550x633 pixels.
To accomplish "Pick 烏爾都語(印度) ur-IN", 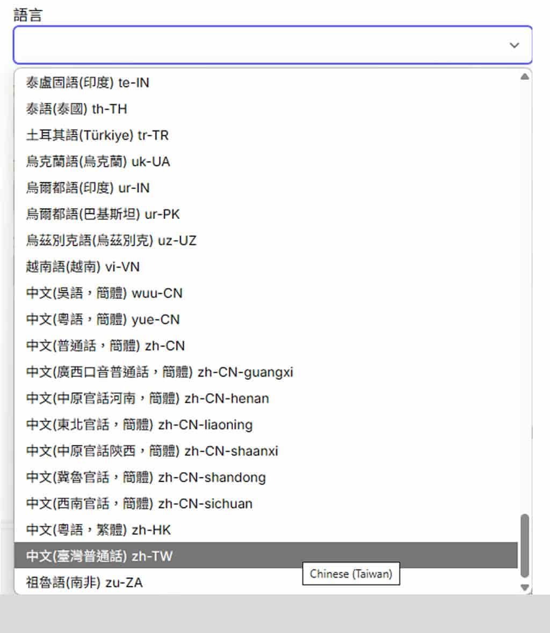I will pyautogui.click(x=266, y=188).
